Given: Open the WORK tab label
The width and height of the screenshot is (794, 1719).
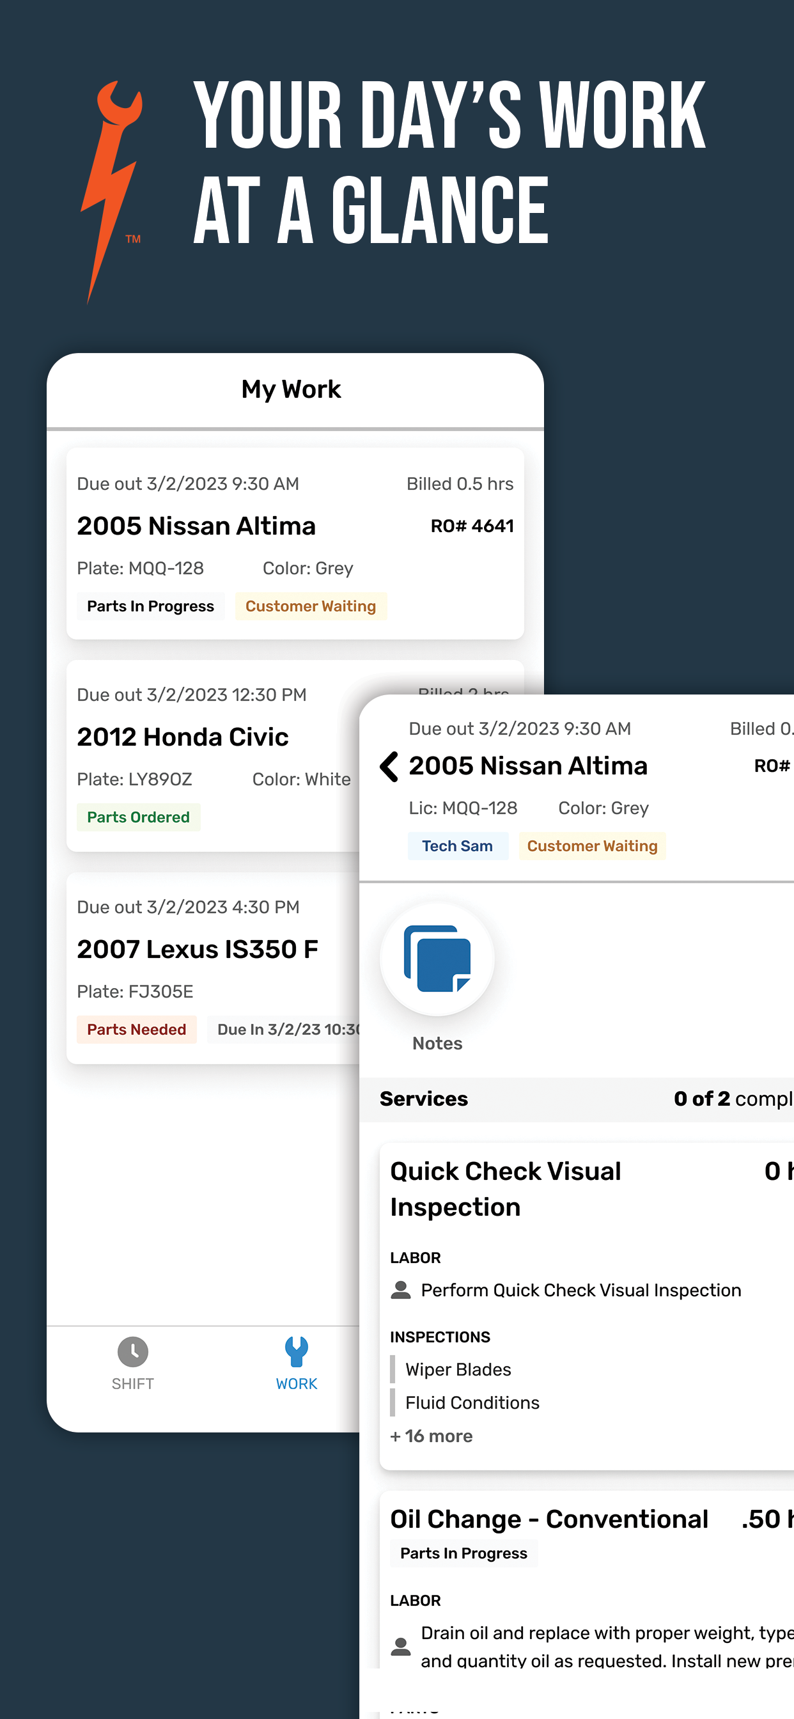Looking at the screenshot, I should click(296, 1383).
